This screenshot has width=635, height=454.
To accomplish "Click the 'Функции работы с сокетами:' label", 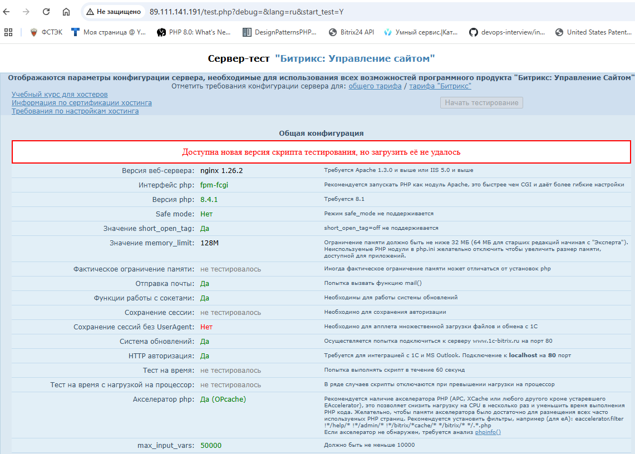I will click(144, 298).
